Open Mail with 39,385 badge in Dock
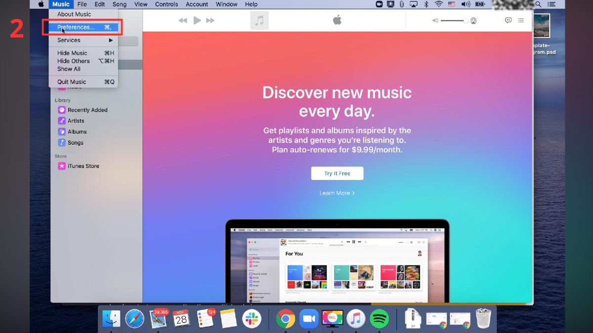Screen dimensions: 593x333 coord(158,319)
